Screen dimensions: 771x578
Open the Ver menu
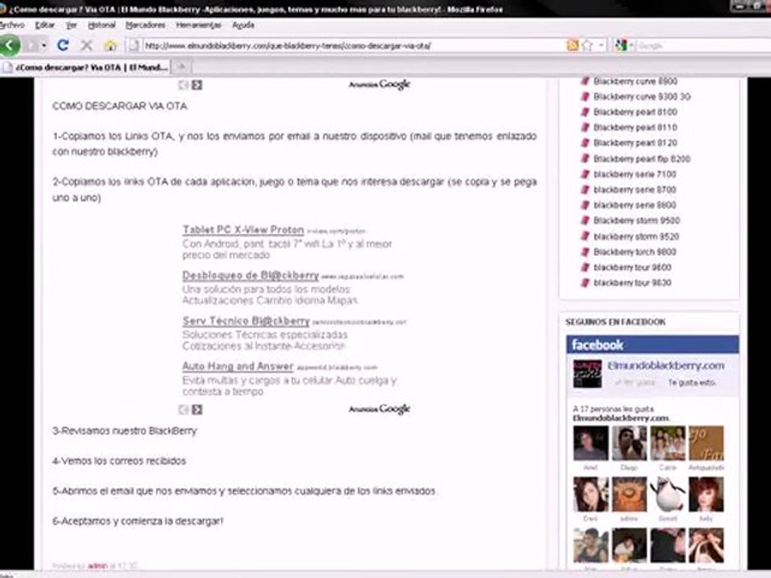(71, 25)
